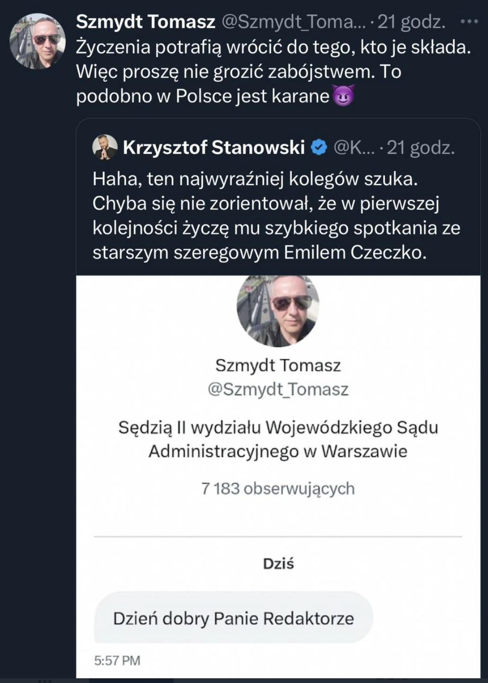Open the Krzysztof Stanowski author name
The width and height of the screenshot is (488, 683).
click(x=214, y=148)
